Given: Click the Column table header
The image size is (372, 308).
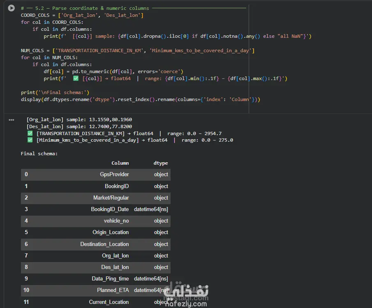Looking at the screenshot, I should [120, 163].
